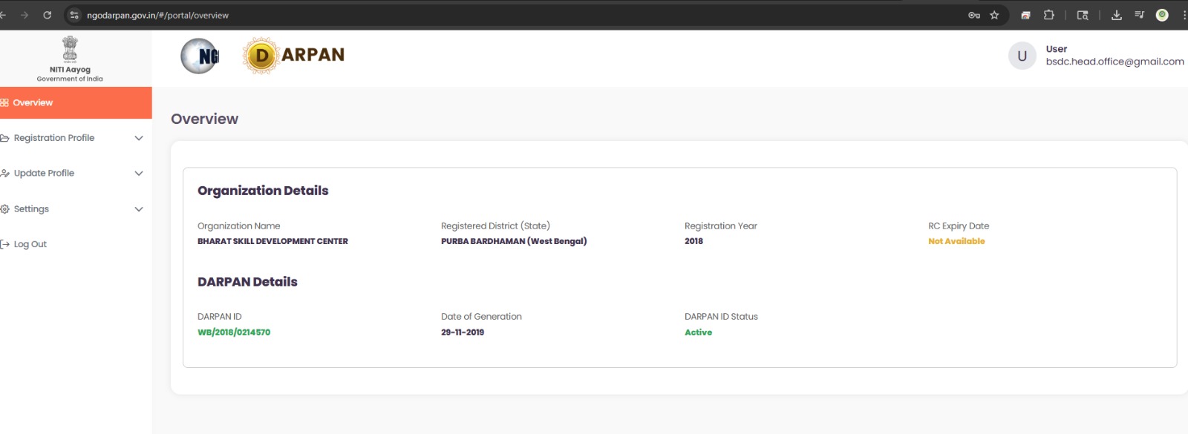The image size is (1188, 434).
Task: Click the DARPAN gold coin logo
Action: point(261,56)
